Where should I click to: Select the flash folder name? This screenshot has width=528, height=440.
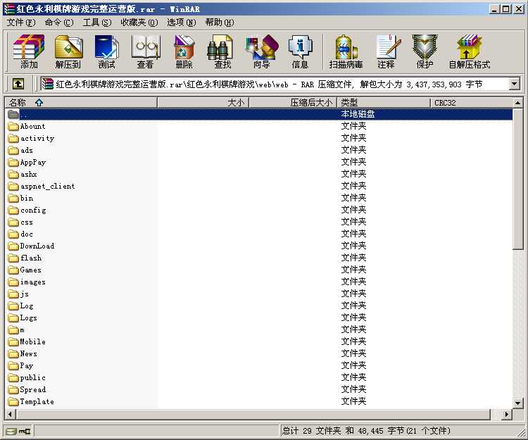coord(31,258)
